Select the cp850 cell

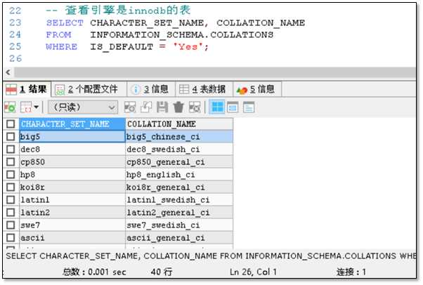[x=72, y=162]
